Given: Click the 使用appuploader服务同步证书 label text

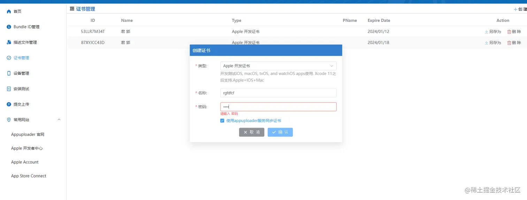Looking at the screenshot, I should (254, 121).
